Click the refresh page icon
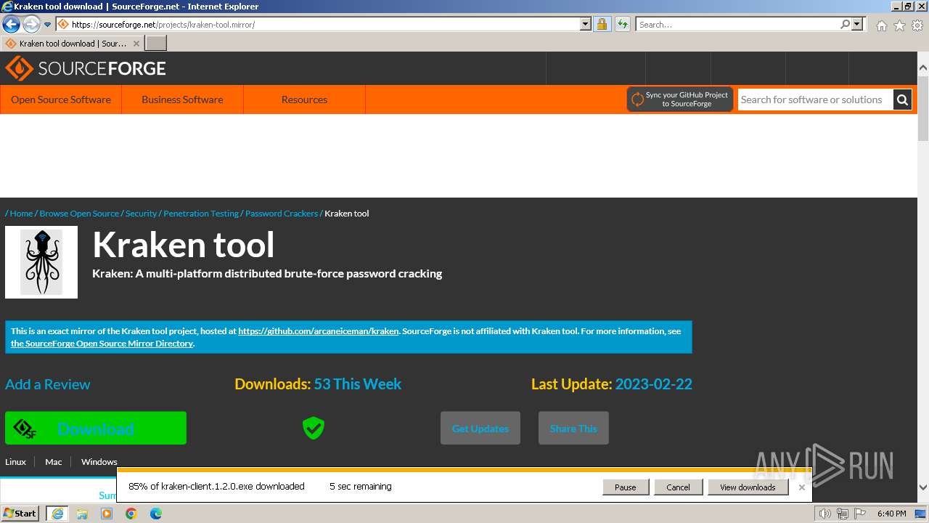This screenshot has width=929, height=523. tap(622, 24)
